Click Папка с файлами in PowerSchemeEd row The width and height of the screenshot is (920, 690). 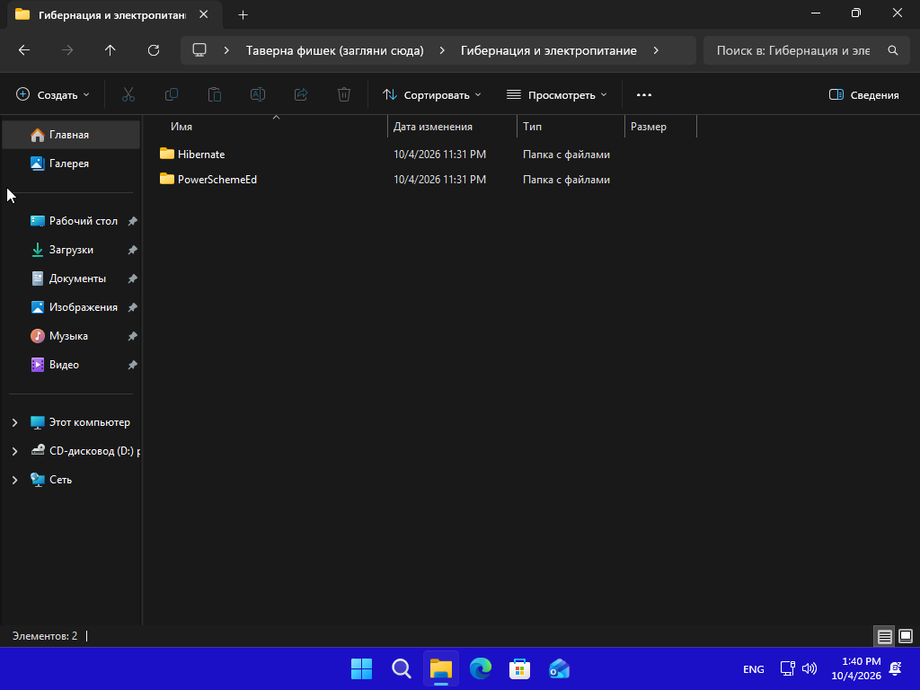566,180
